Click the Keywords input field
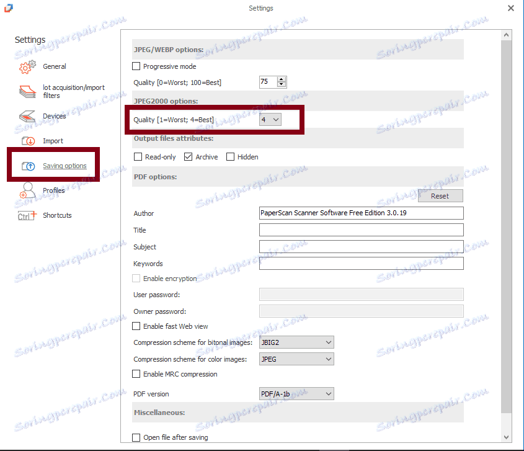This screenshot has width=524, height=451. coord(362,263)
